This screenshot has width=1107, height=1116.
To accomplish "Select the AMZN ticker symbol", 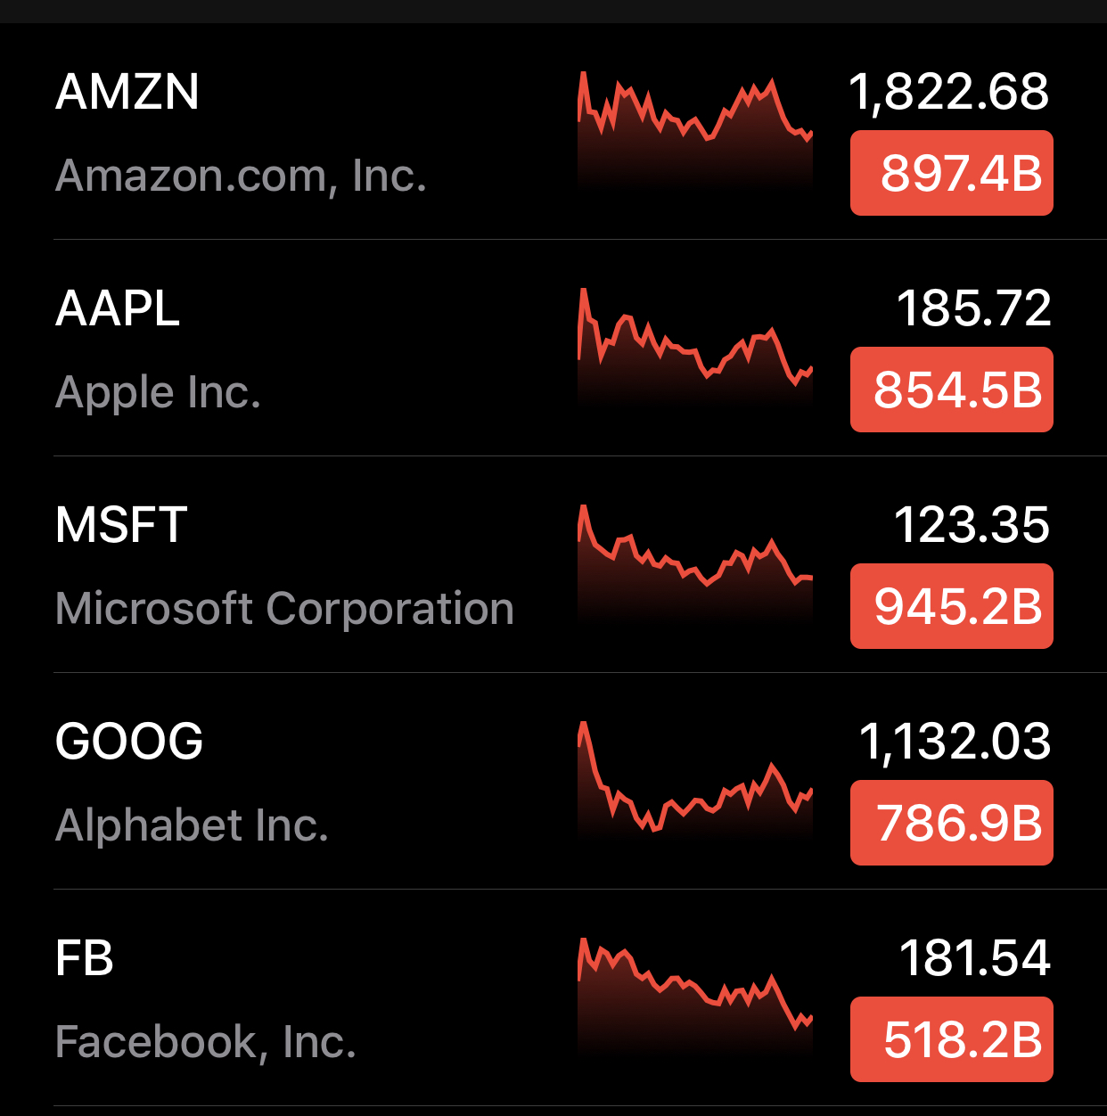I will [x=127, y=92].
